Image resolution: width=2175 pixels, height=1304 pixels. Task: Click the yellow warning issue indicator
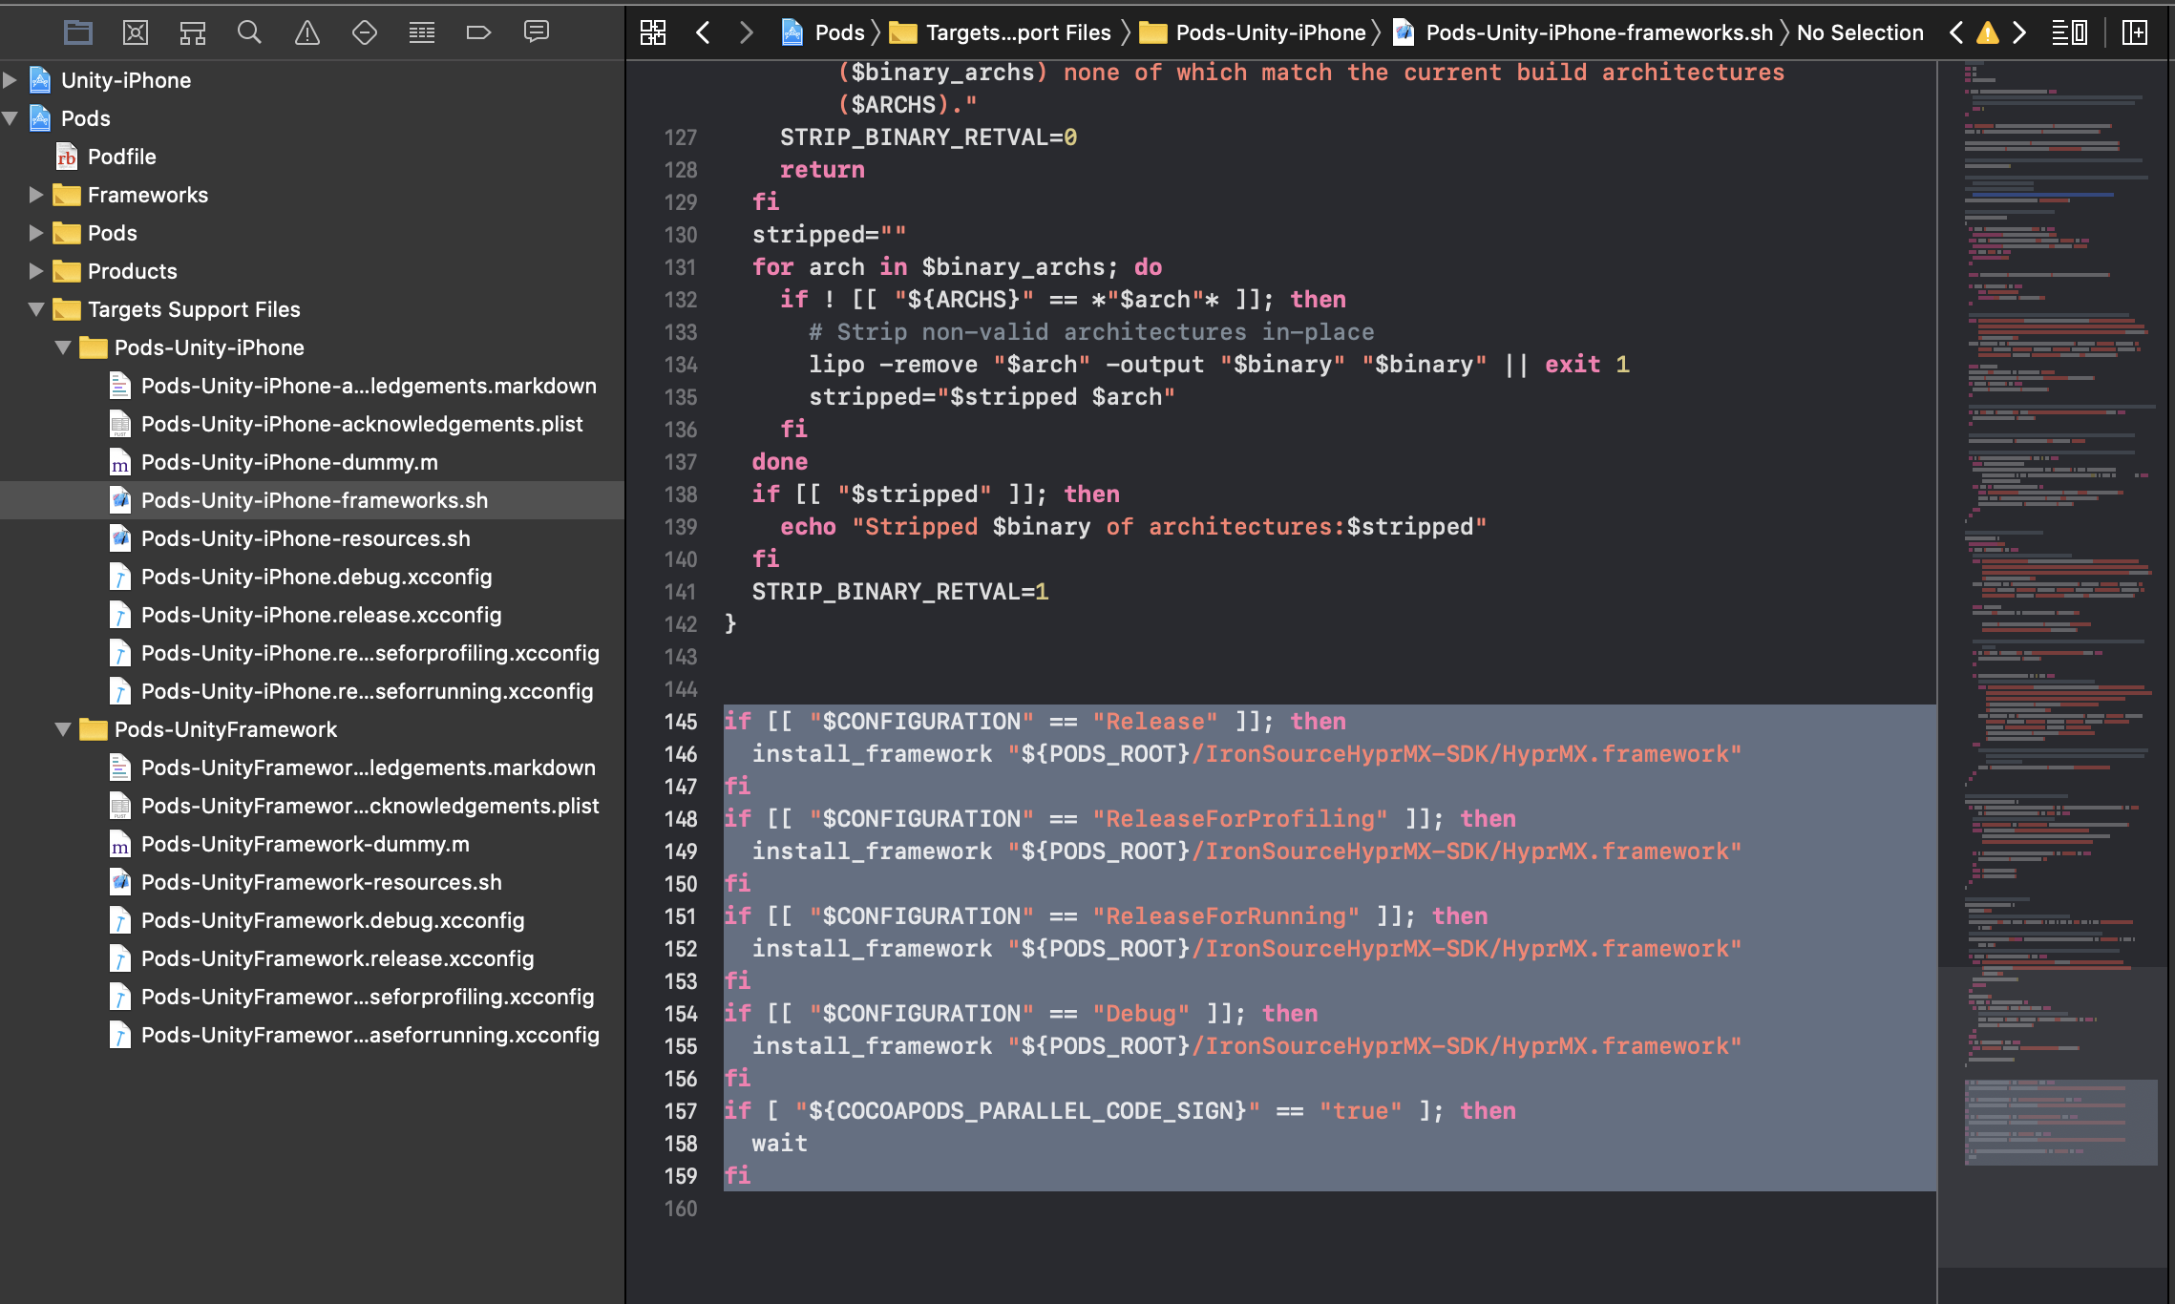(x=1988, y=32)
